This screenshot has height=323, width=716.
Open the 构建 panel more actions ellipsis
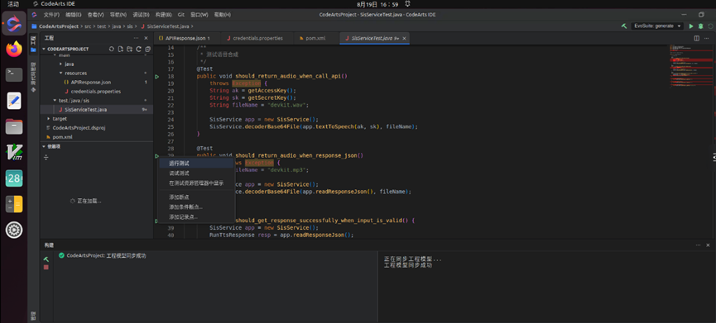[698, 245]
